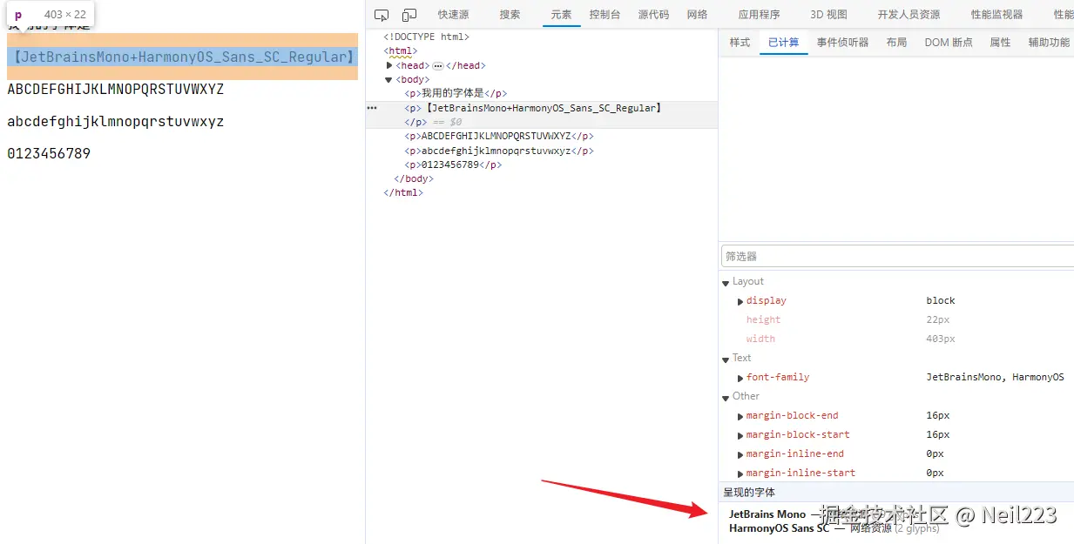The image size is (1074, 544).
Task: Click the grayed width property name
Action: click(x=760, y=339)
